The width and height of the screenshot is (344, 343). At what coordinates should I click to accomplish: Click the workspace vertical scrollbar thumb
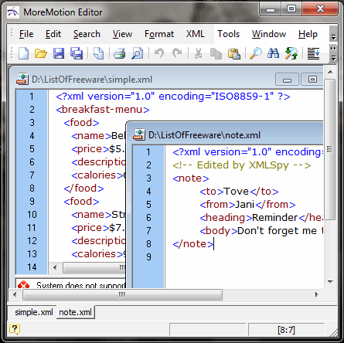pyautogui.click(x=330, y=149)
